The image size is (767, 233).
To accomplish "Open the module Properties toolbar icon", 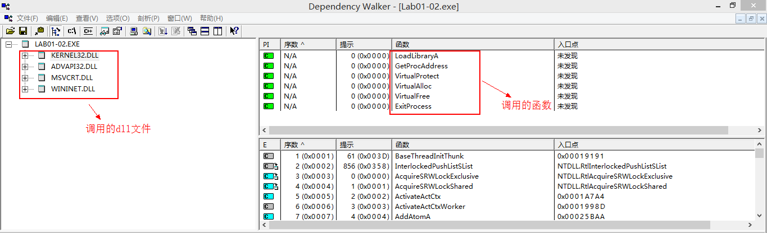I will [x=117, y=31].
